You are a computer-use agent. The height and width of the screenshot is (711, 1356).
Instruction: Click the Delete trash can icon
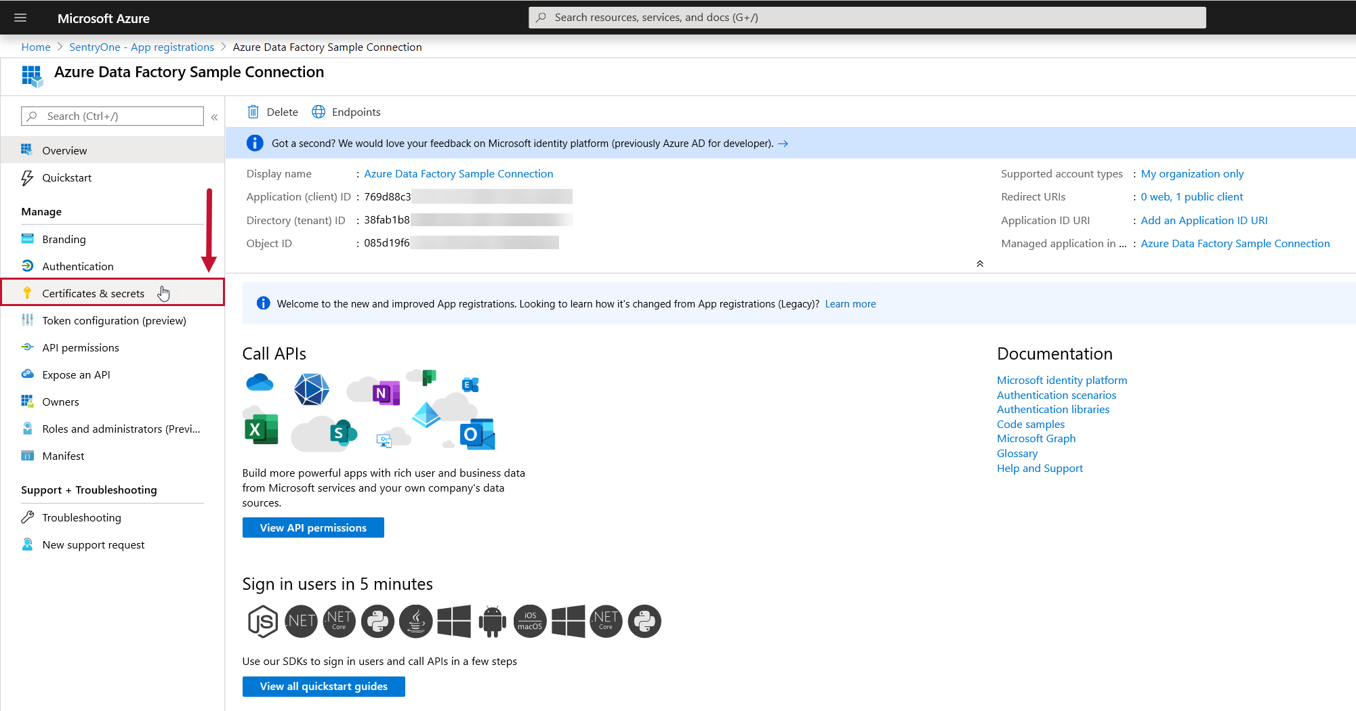(x=253, y=112)
